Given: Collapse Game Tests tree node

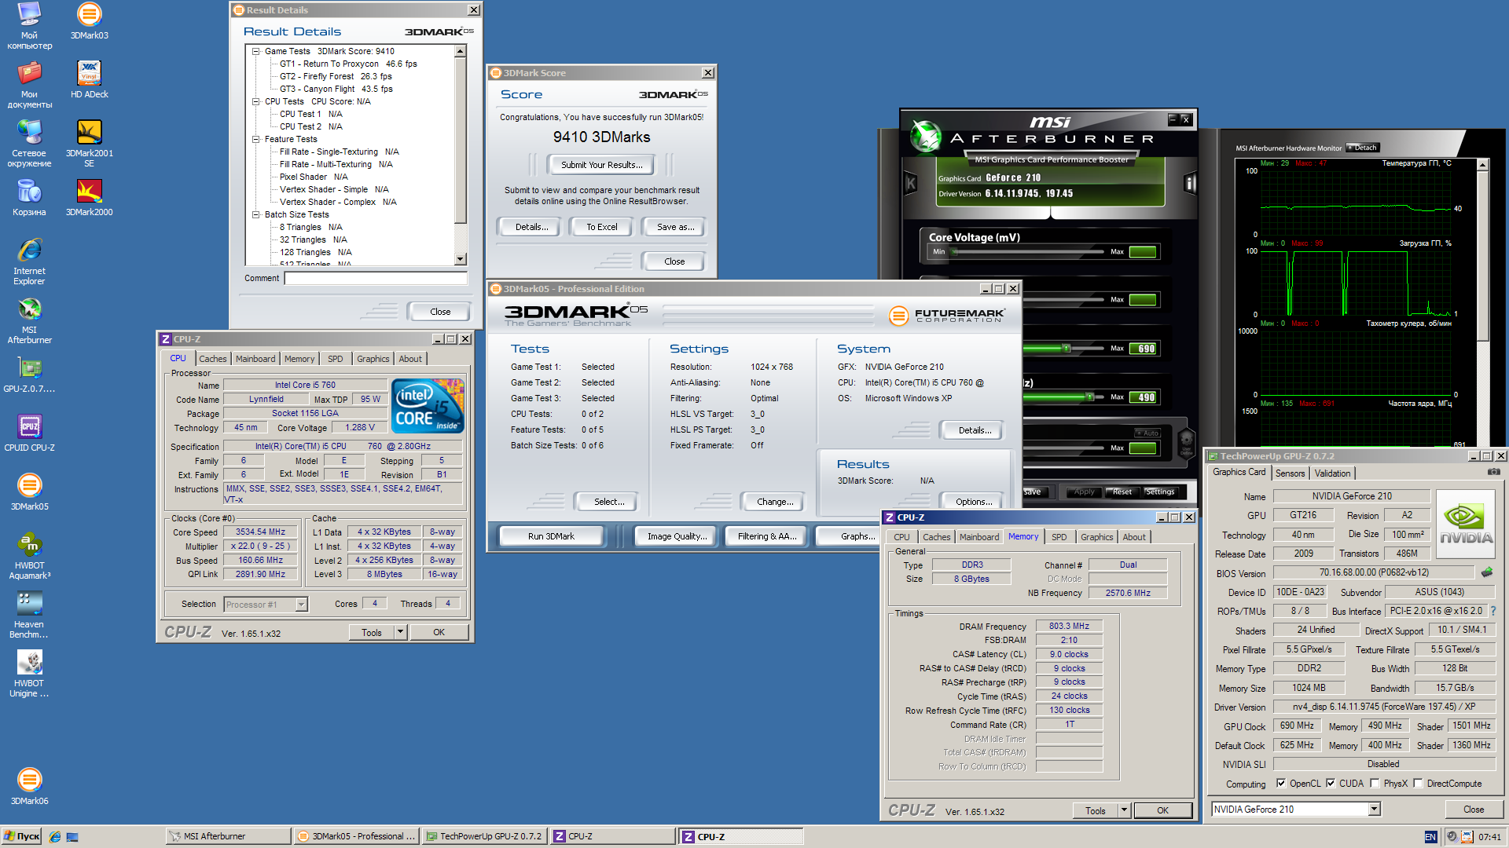Looking at the screenshot, I should pyautogui.click(x=255, y=51).
